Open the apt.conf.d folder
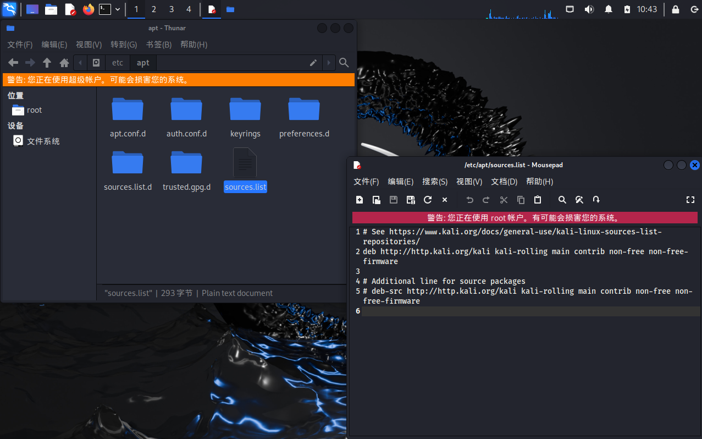702x439 pixels. 128,118
